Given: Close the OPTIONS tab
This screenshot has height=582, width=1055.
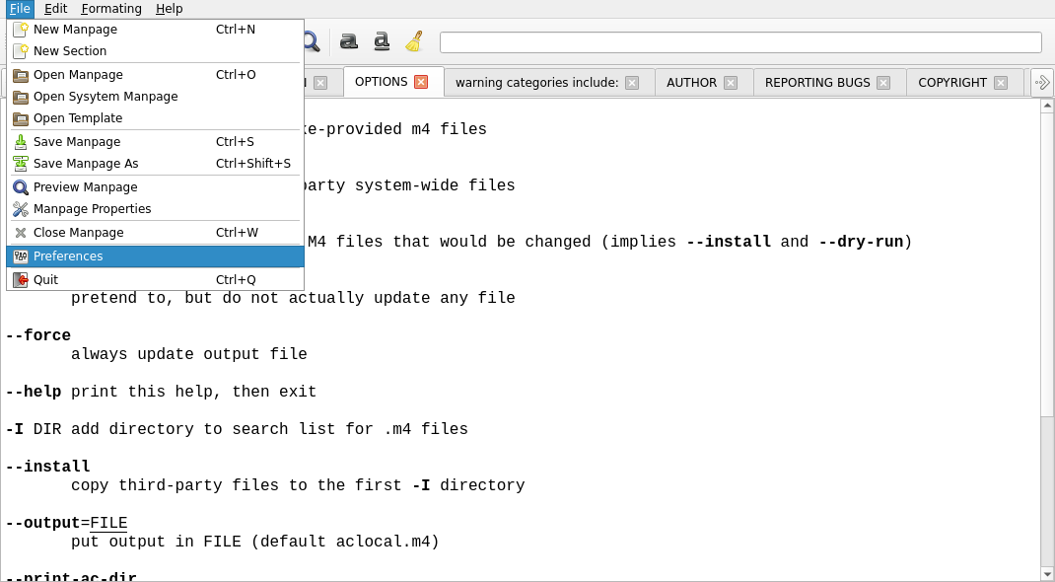Looking at the screenshot, I should tap(421, 82).
